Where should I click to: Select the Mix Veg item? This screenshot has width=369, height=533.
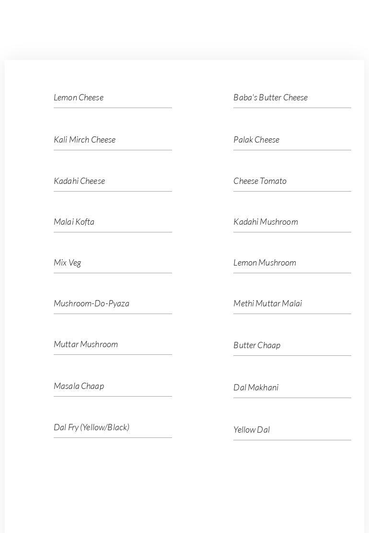(x=67, y=263)
